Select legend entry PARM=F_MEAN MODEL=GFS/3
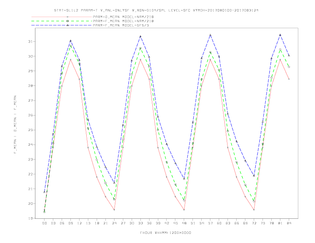 tap(121, 25)
